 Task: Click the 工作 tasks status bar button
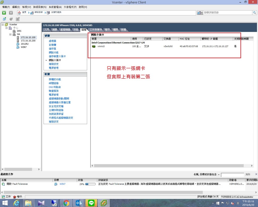pos(6,197)
